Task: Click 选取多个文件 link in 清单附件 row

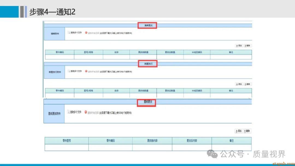Action: coord(76,33)
